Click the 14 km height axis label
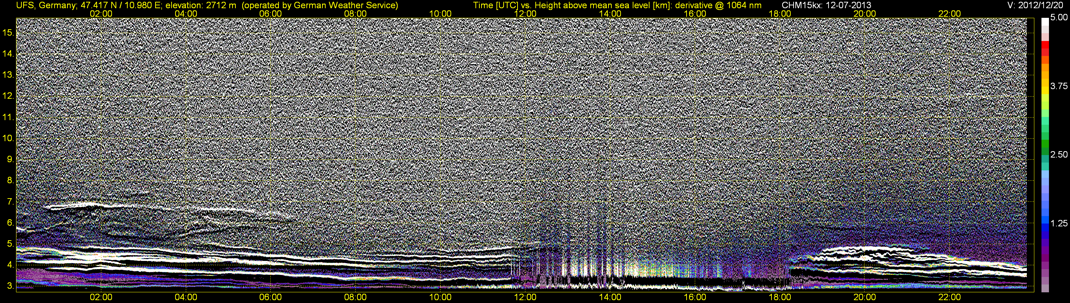Screen dimensions: 1070x303 point(8,54)
